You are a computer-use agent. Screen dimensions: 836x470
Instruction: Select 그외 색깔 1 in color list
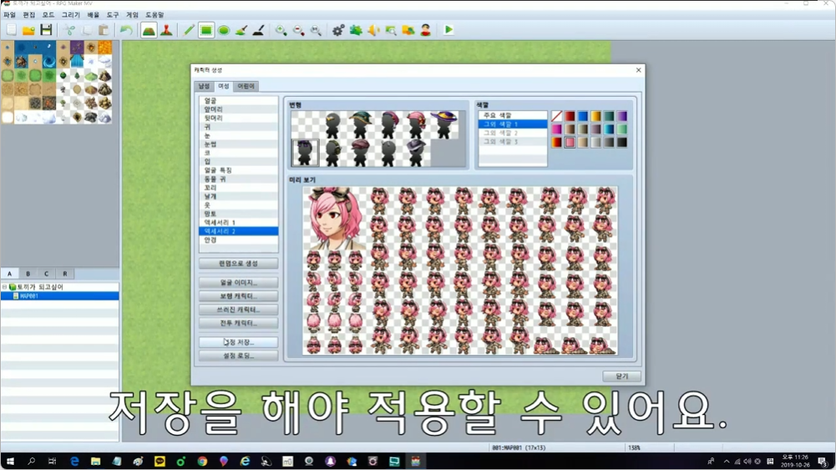click(x=513, y=124)
